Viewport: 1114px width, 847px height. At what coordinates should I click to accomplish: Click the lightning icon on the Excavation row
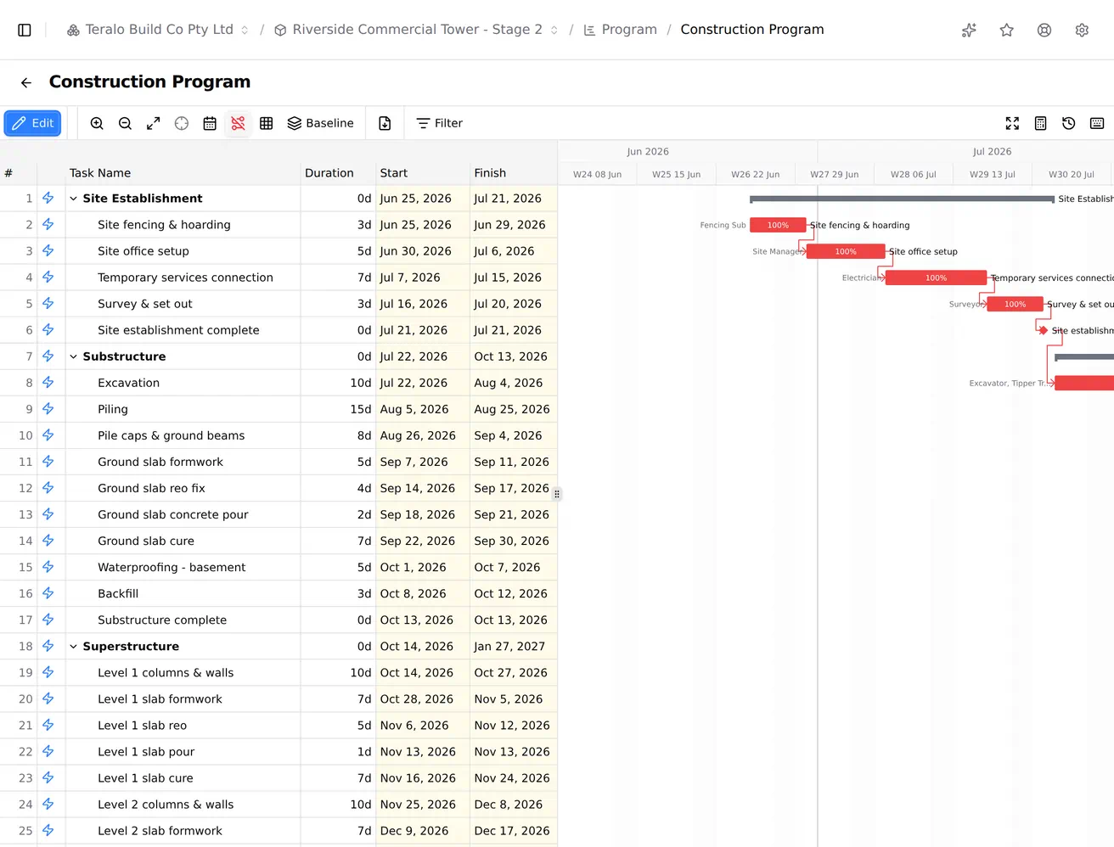[x=48, y=383]
